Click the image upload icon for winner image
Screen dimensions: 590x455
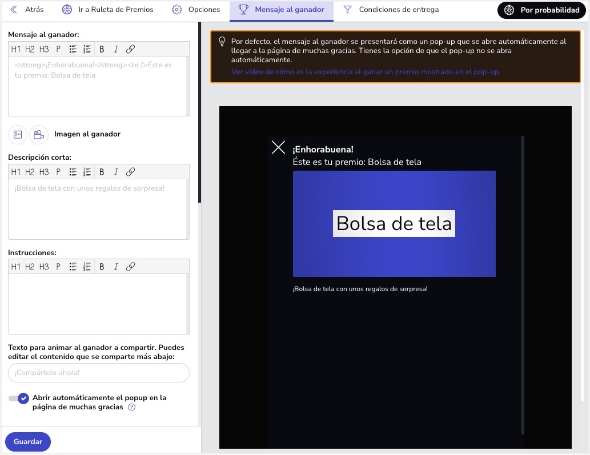[18, 135]
